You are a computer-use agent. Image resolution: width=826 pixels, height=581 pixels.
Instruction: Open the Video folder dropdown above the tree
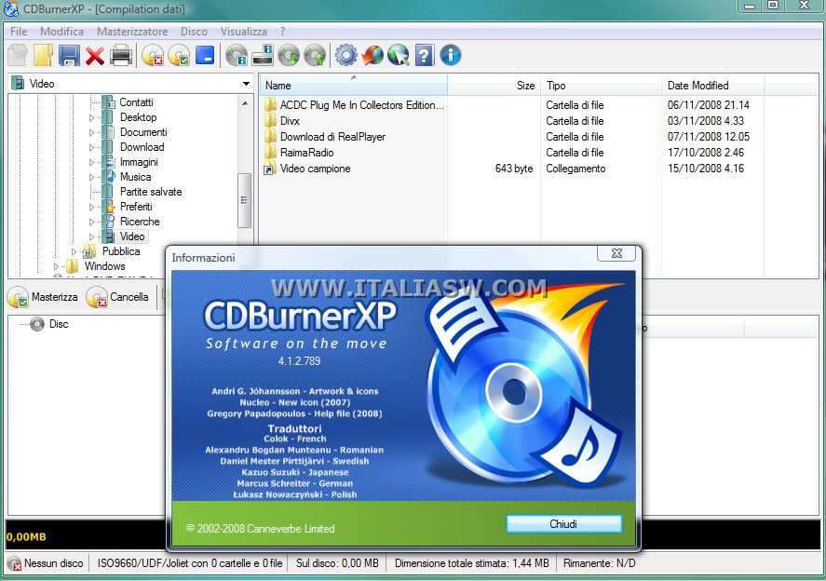pos(246,84)
